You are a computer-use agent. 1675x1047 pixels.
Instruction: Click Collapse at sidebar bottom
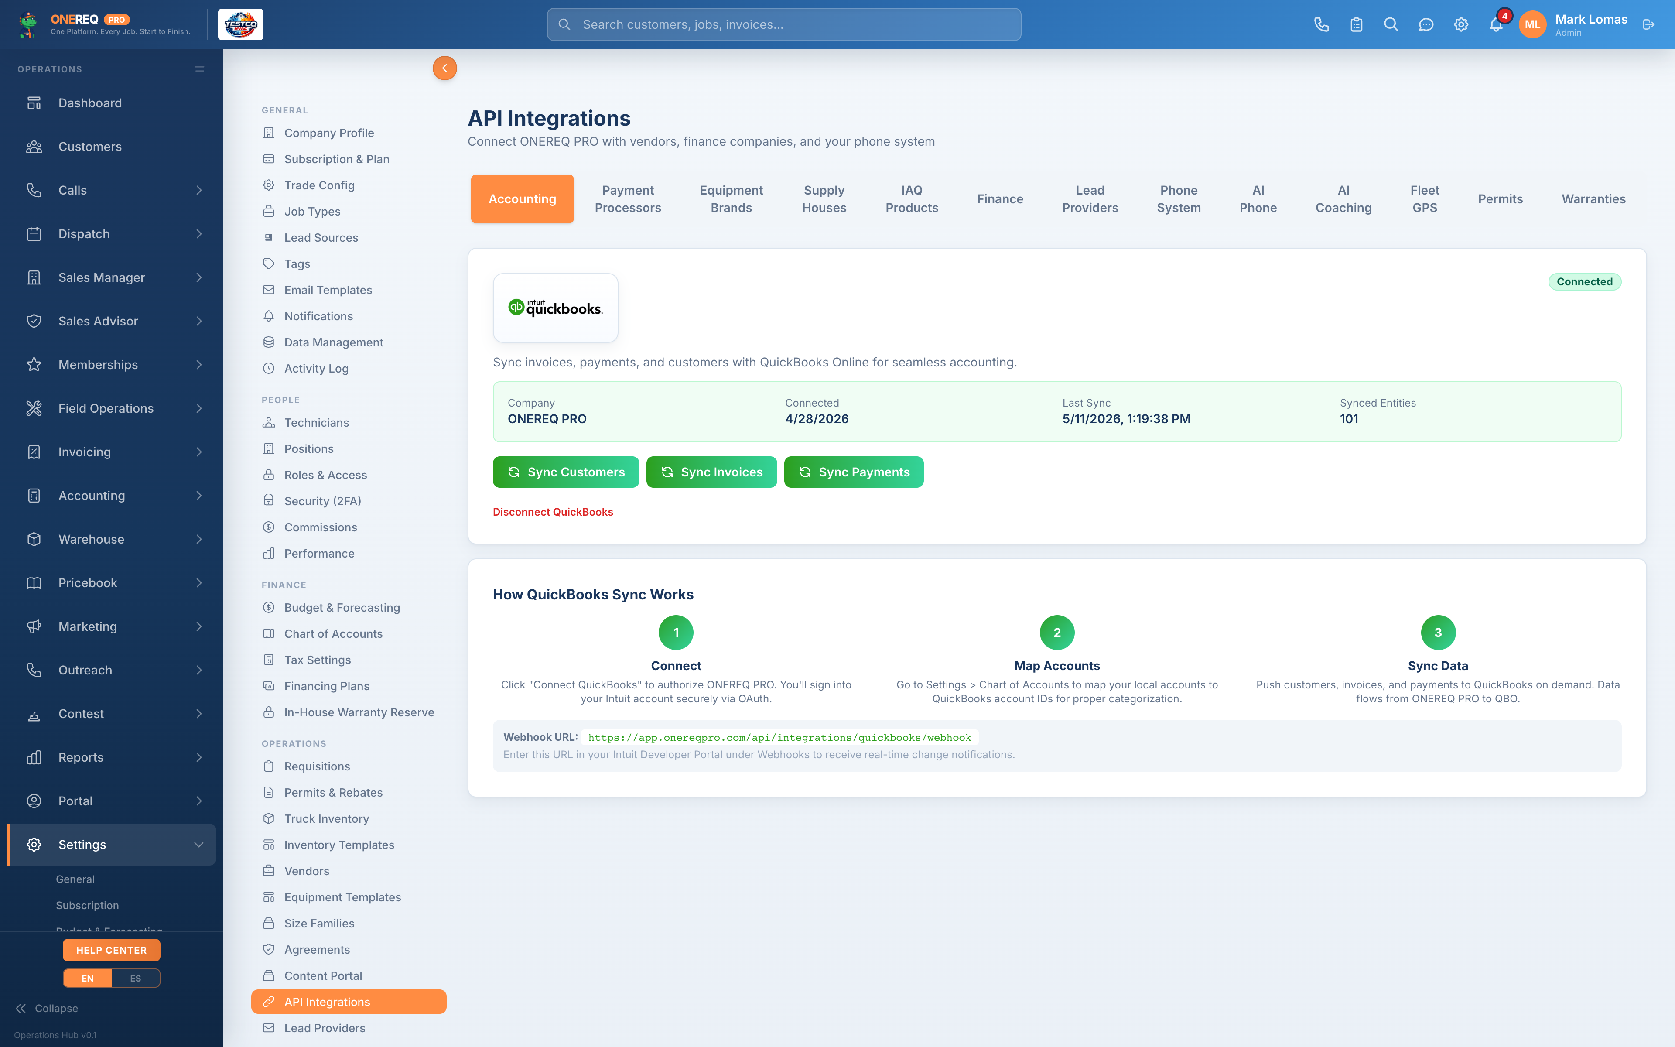pos(46,1008)
